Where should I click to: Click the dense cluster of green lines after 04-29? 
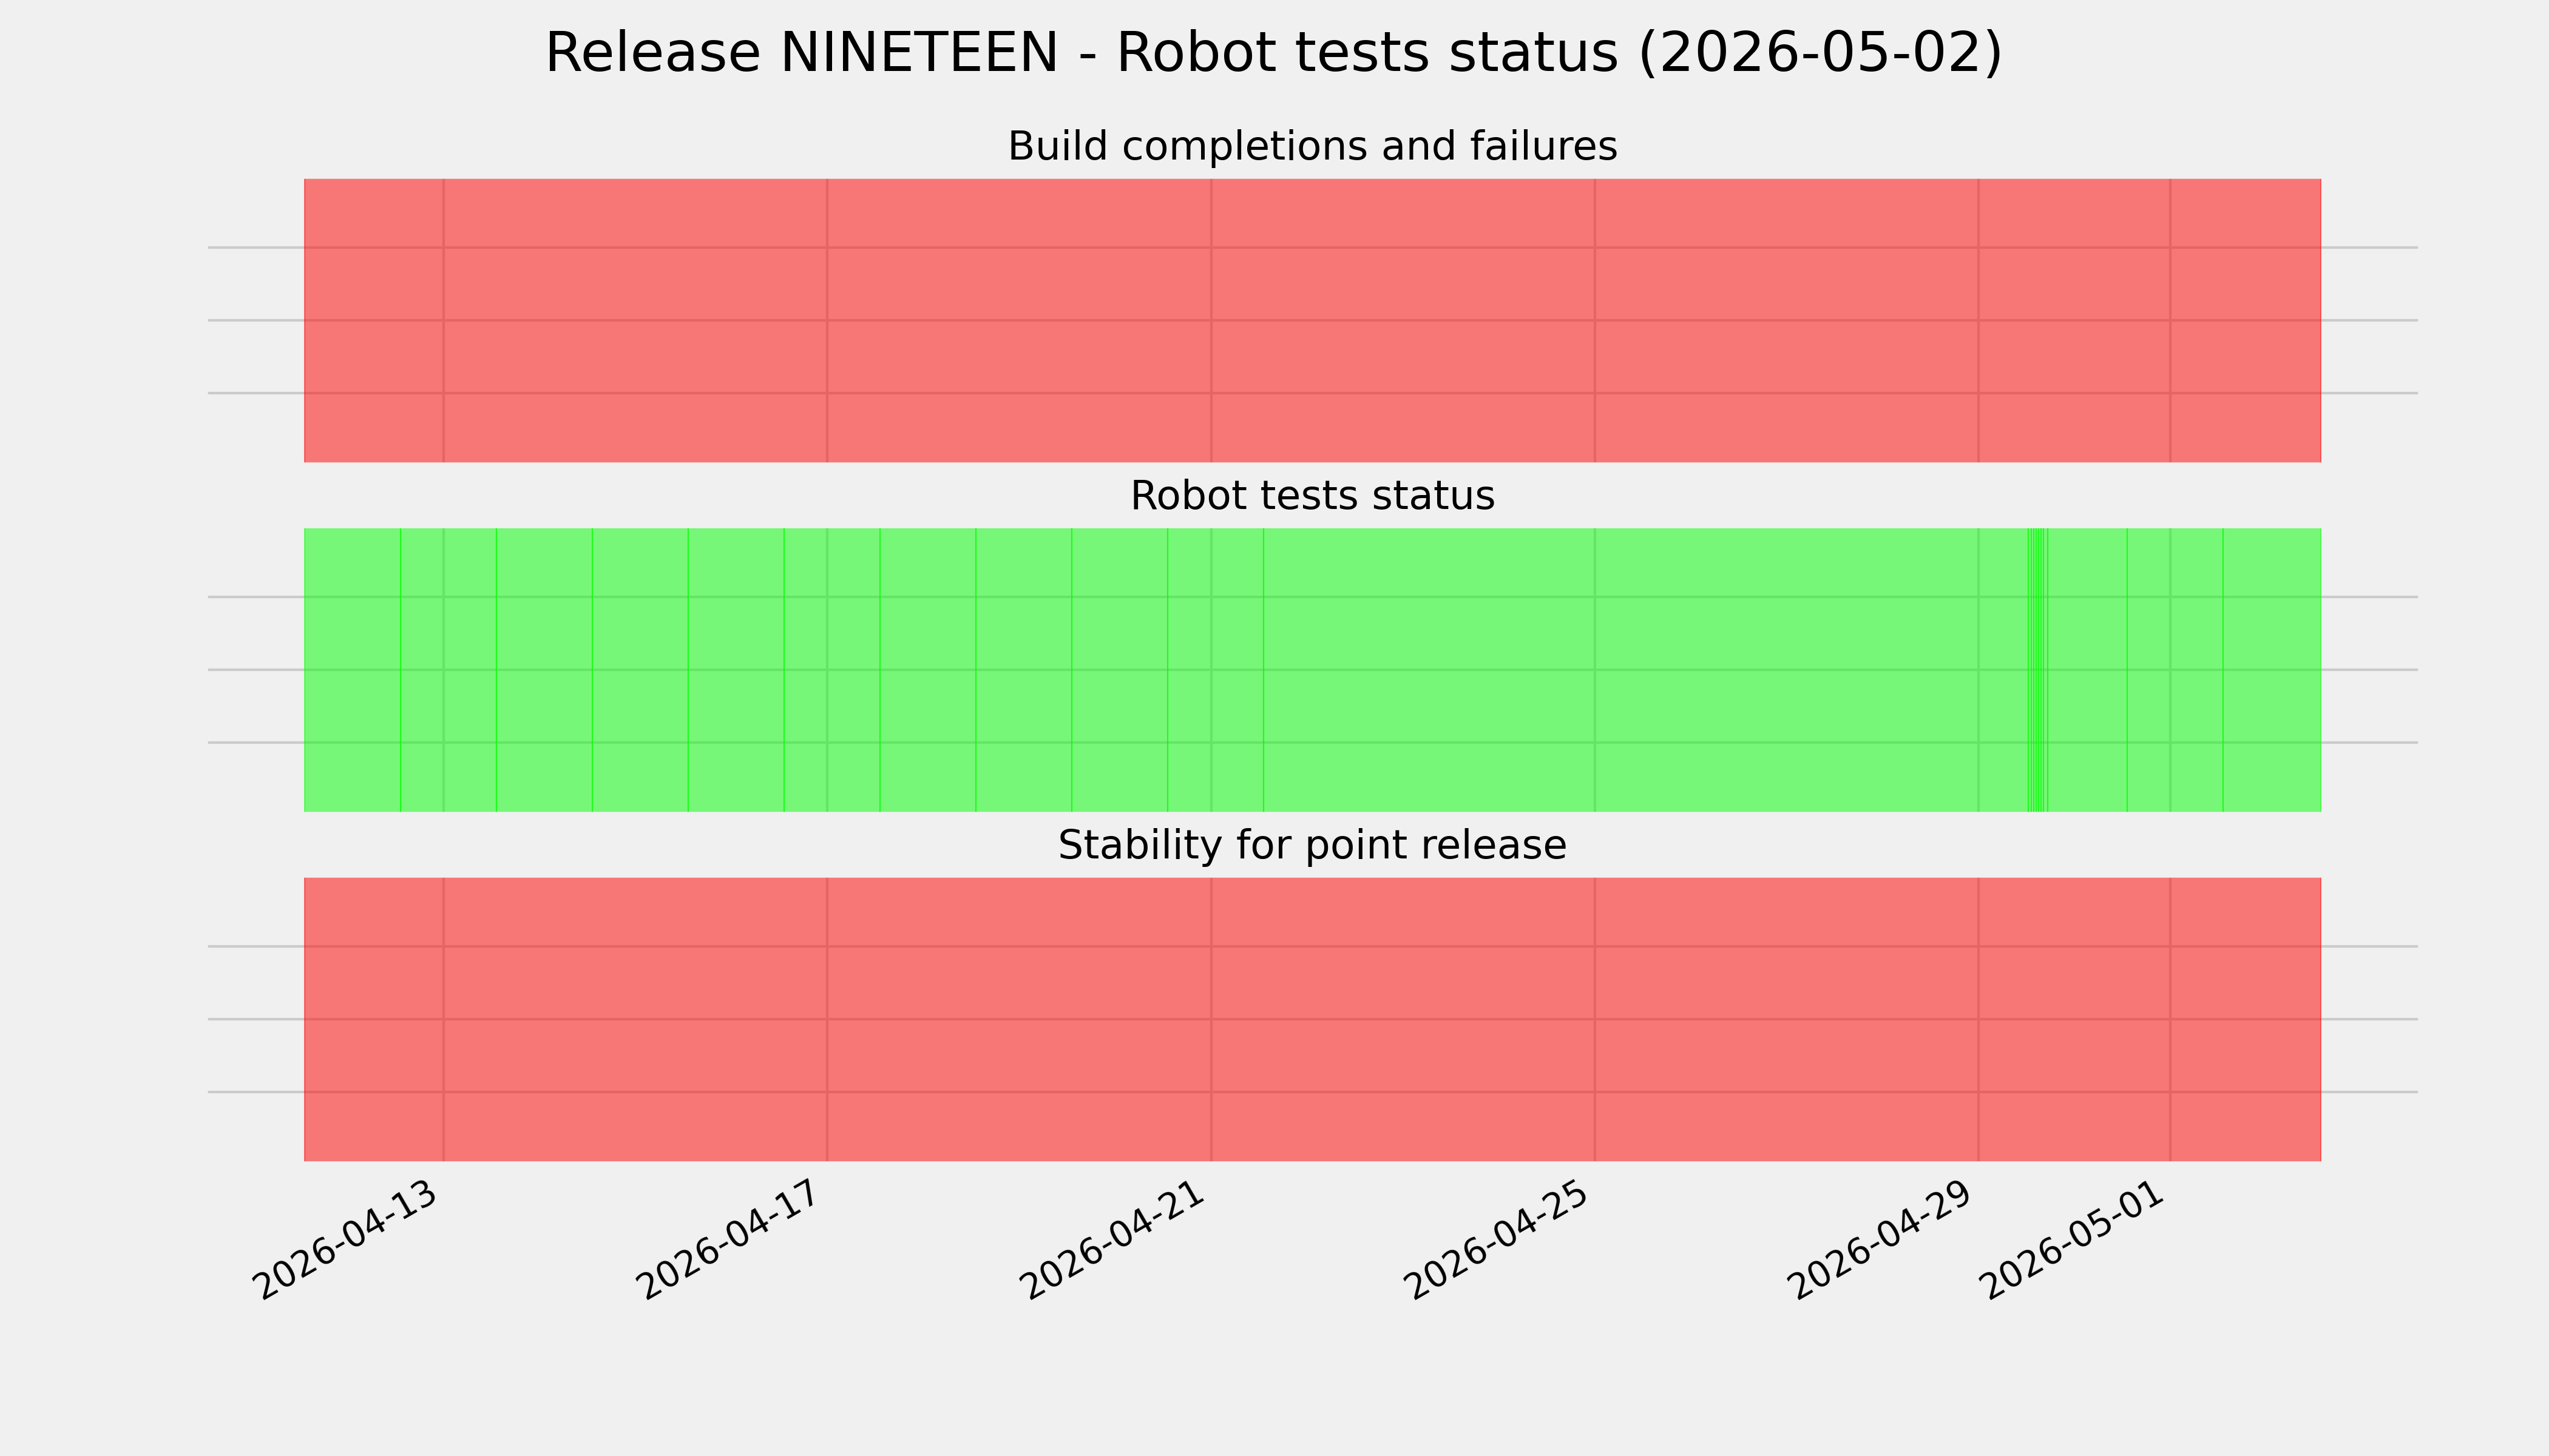(x=2038, y=670)
